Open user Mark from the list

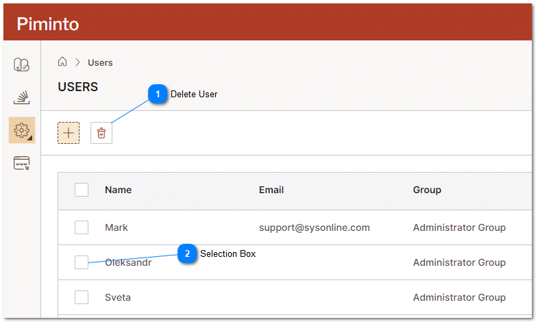point(117,227)
